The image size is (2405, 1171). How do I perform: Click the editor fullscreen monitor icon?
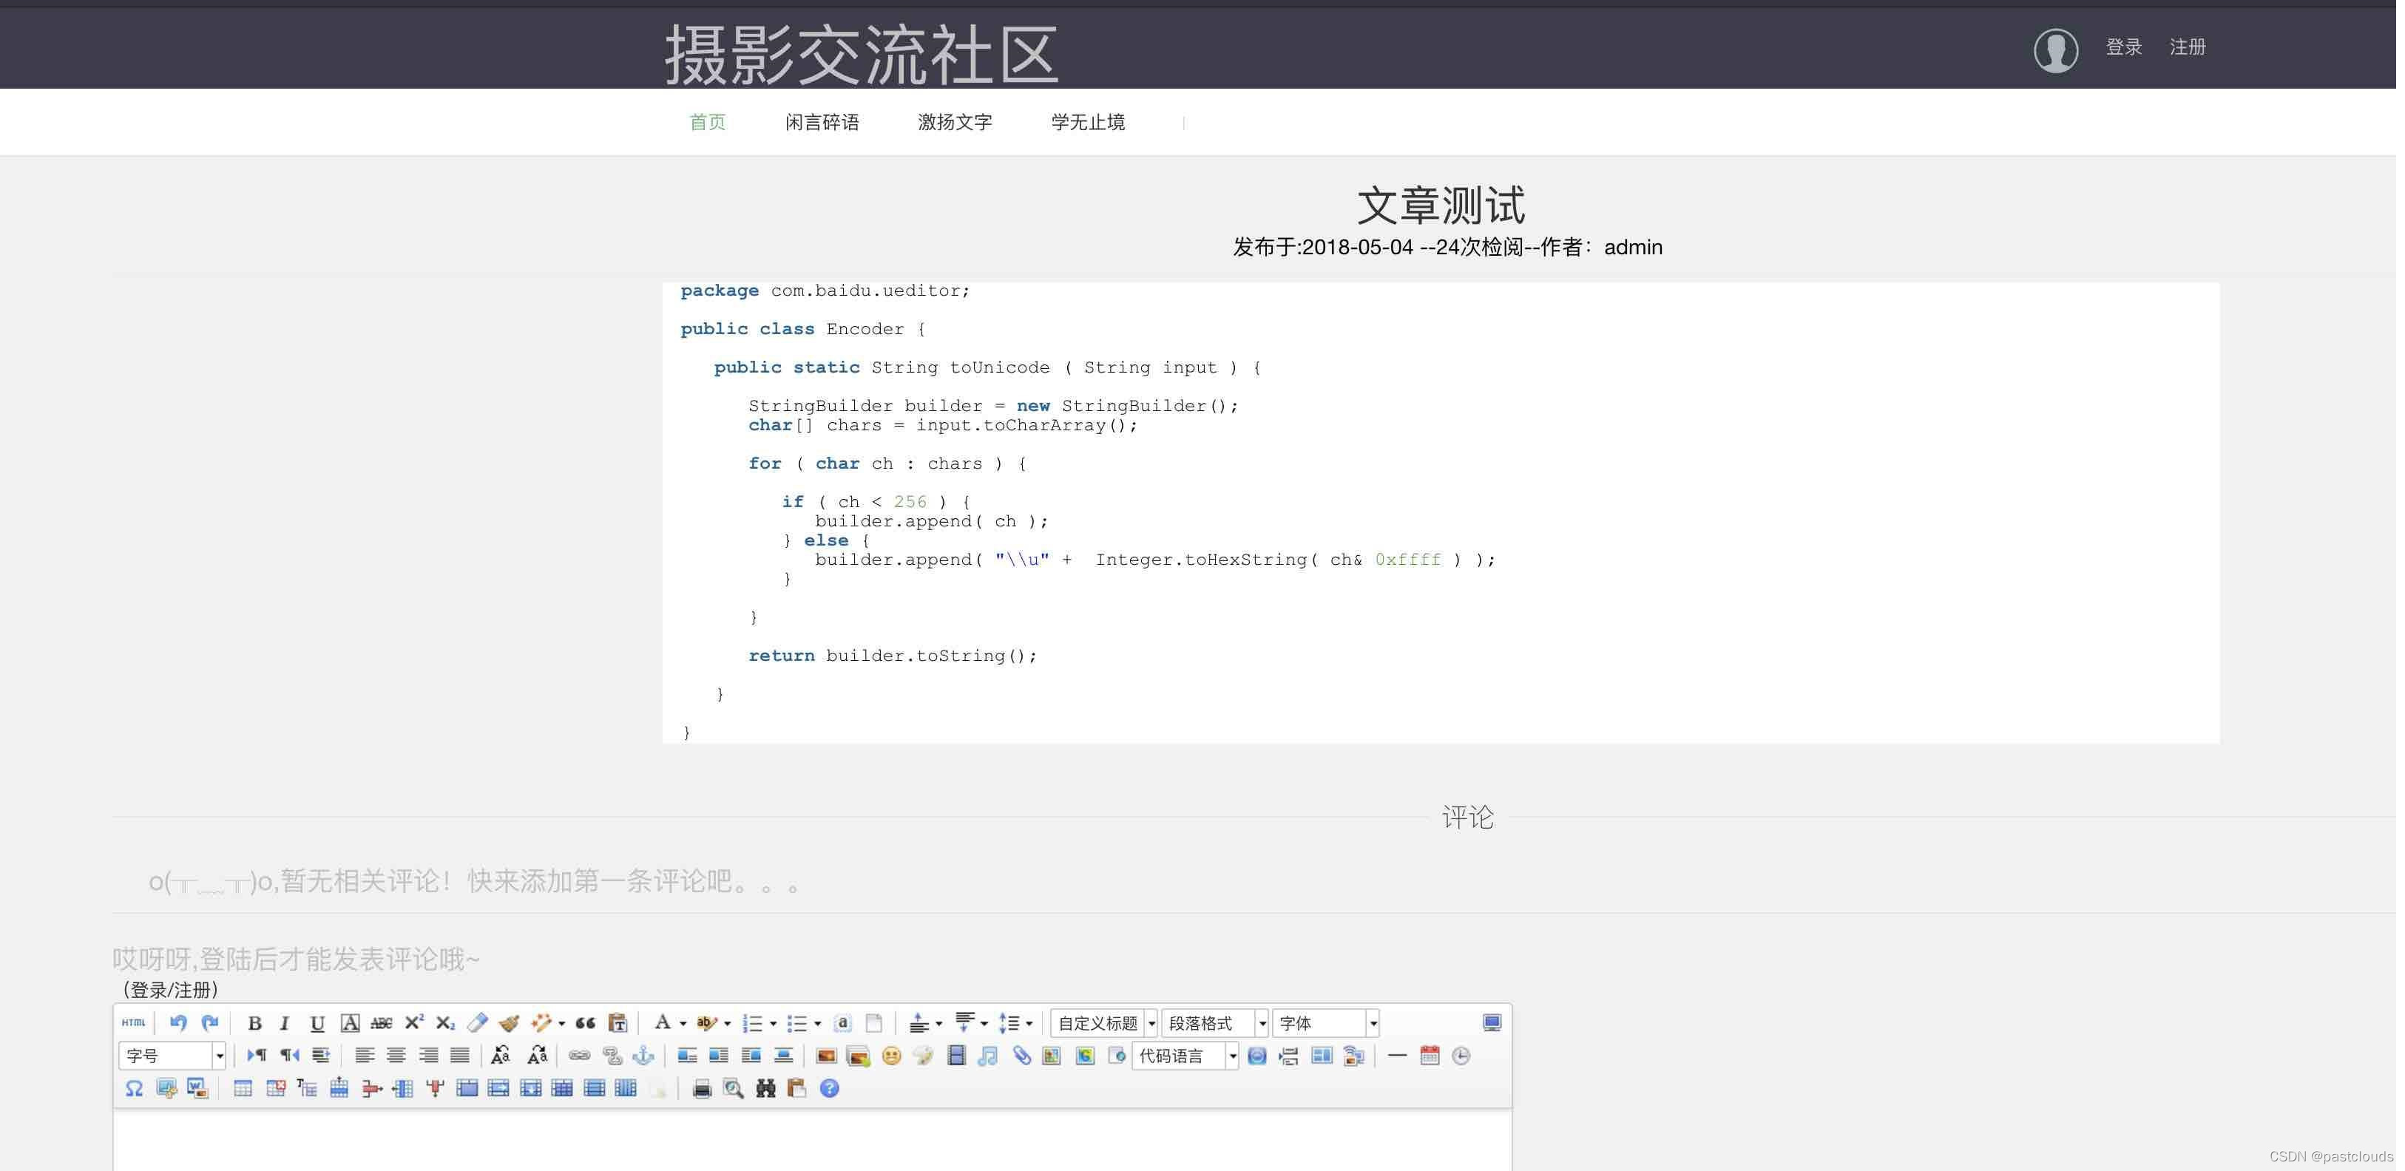pos(1491,1022)
